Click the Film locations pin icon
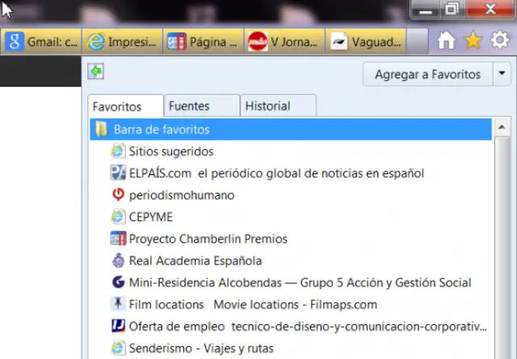 click(118, 304)
